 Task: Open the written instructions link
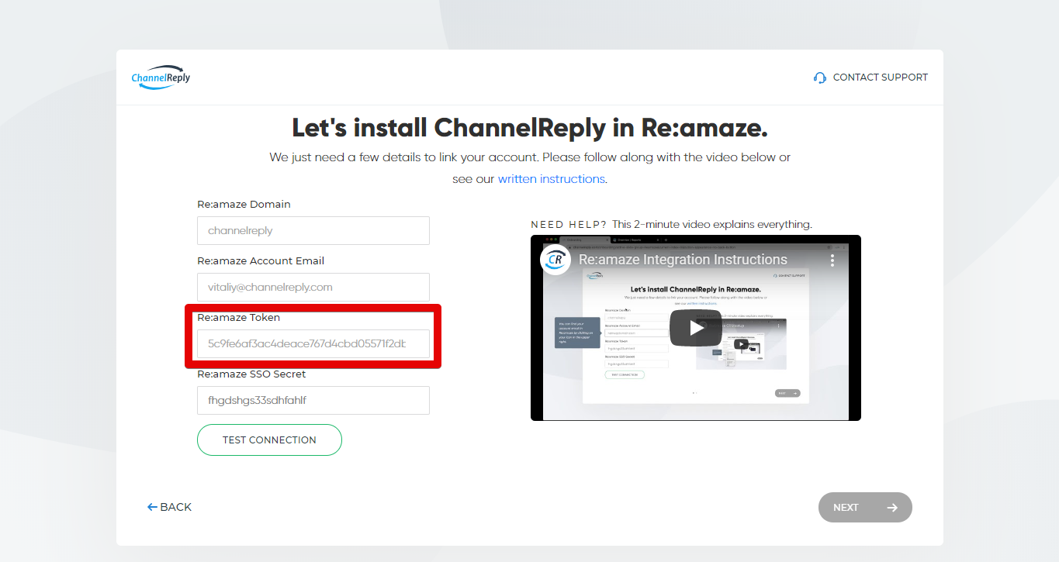(x=551, y=179)
